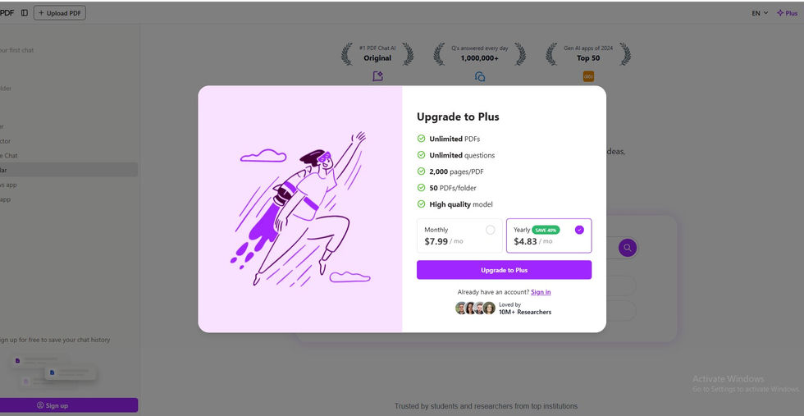Select the Yearly plan radio button

click(x=579, y=230)
